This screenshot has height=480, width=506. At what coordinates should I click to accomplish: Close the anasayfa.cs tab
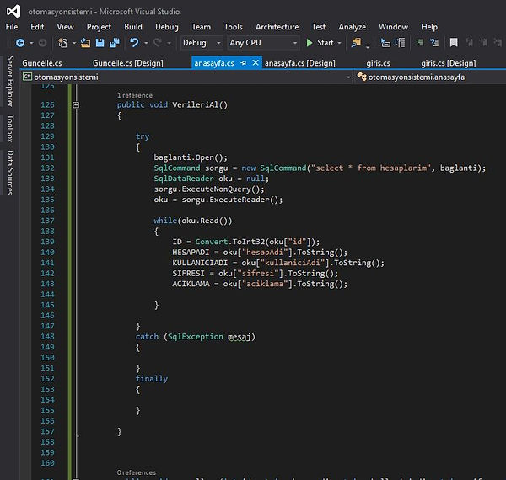pyautogui.click(x=256, y=62)
